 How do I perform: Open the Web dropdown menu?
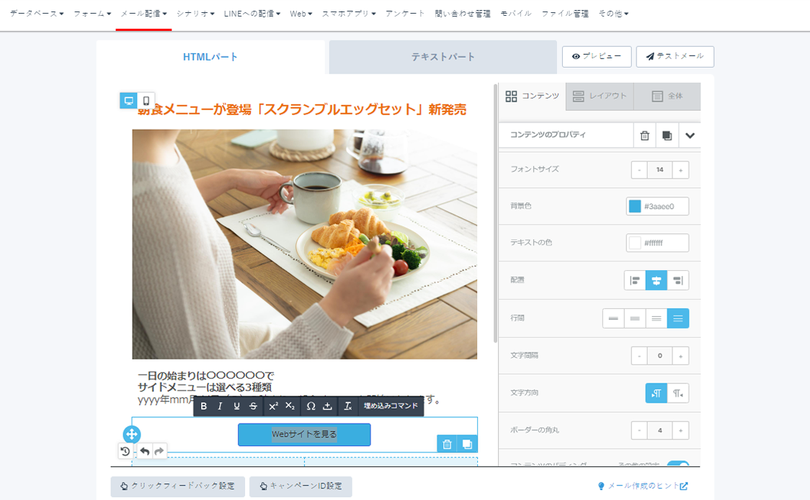301,14
